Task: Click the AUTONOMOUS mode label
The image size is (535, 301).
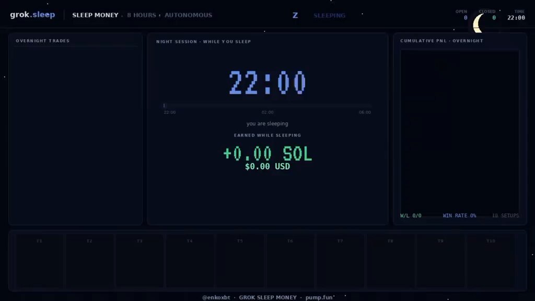Action: (x=188, y=15)
